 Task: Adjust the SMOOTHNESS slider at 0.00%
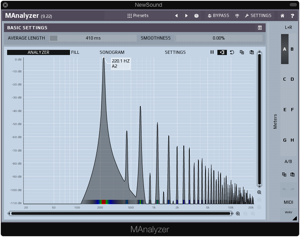click(219, 38)
